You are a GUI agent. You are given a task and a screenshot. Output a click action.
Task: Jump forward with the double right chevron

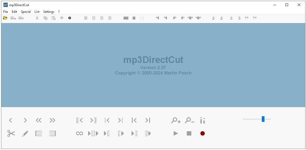coord(53,120)
